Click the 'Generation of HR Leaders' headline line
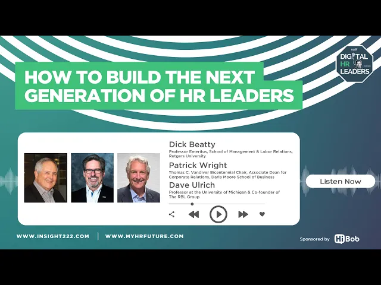Viewport: 381px width, 285px height. [160, 95]
